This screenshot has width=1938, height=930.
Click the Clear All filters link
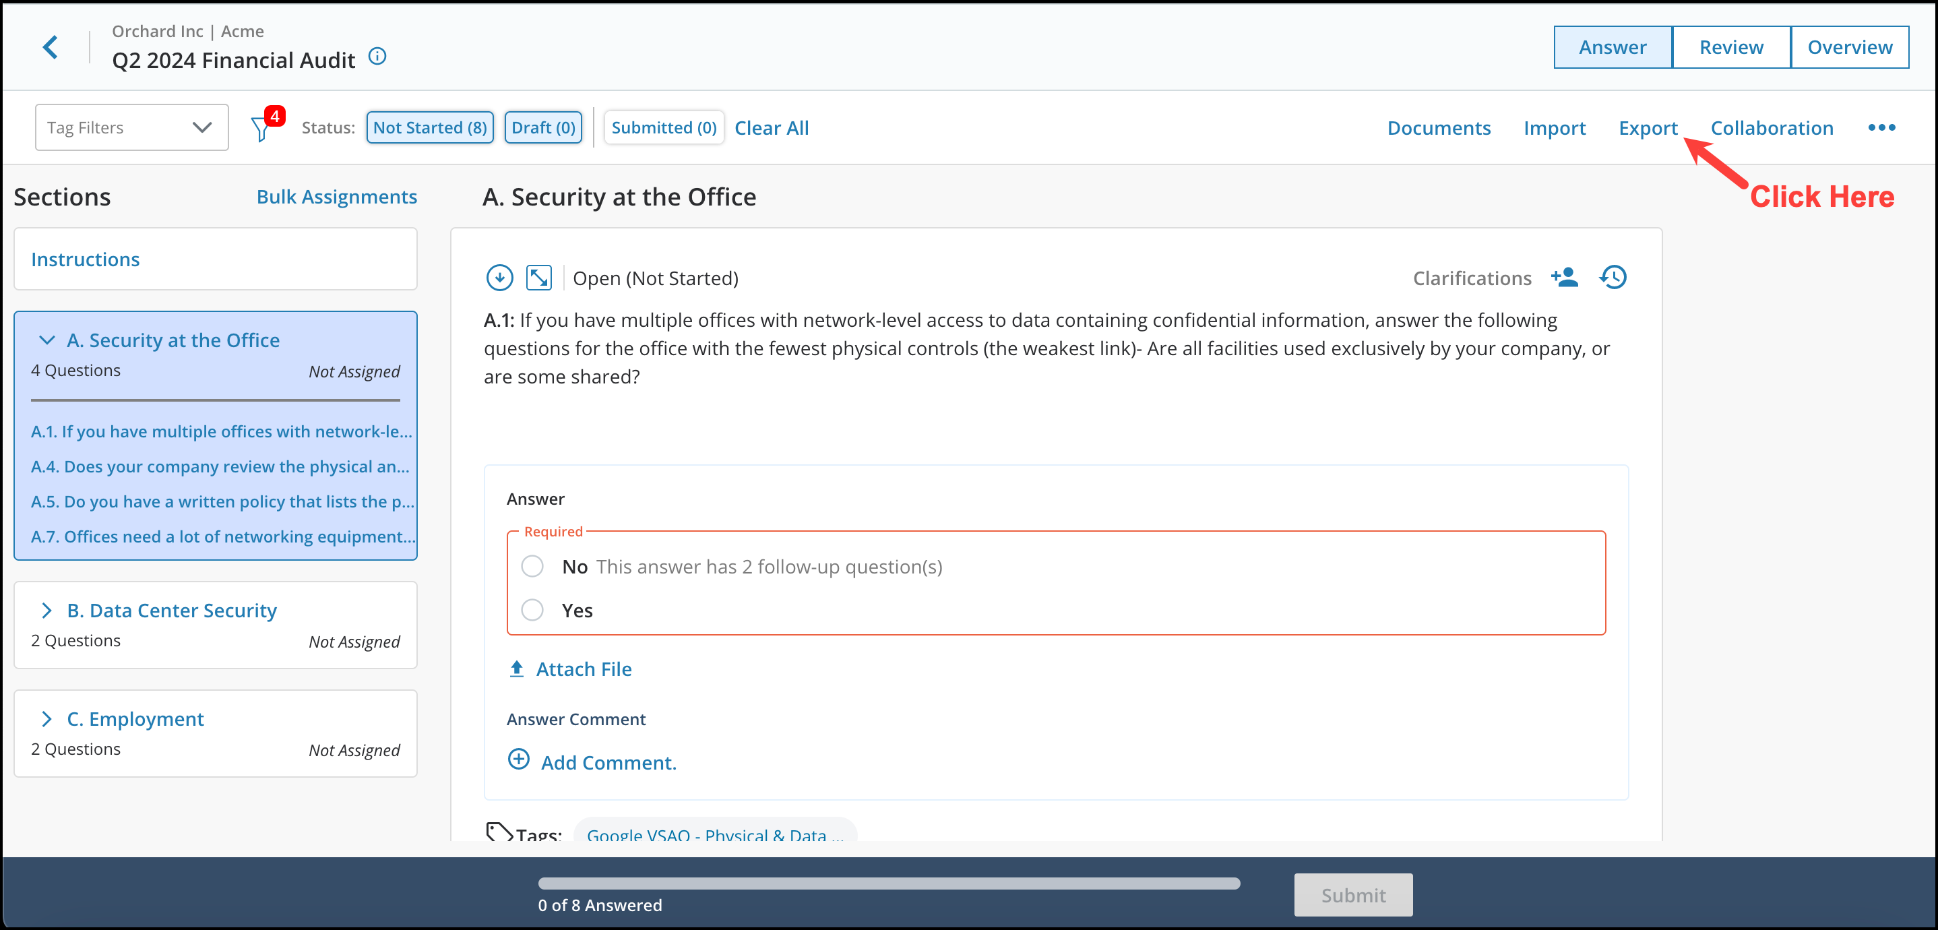click(x=772, y=127)
